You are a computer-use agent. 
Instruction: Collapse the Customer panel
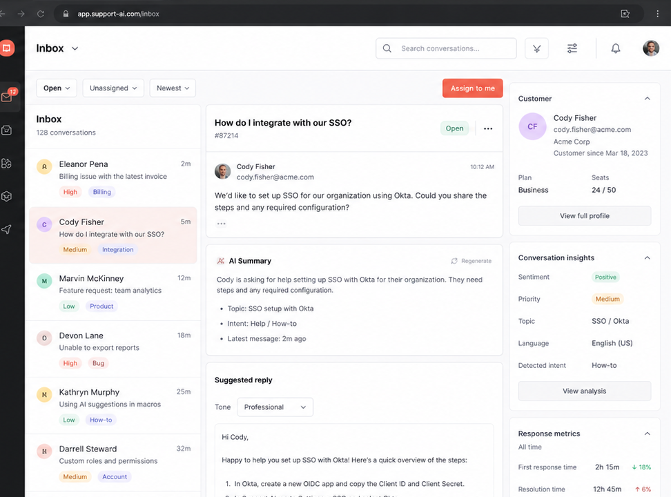(x=647, y=99)
